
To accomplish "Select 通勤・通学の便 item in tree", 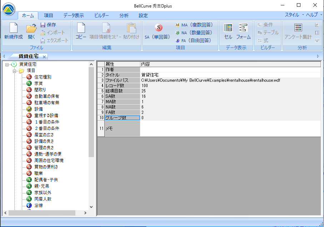I will [48, 154].
